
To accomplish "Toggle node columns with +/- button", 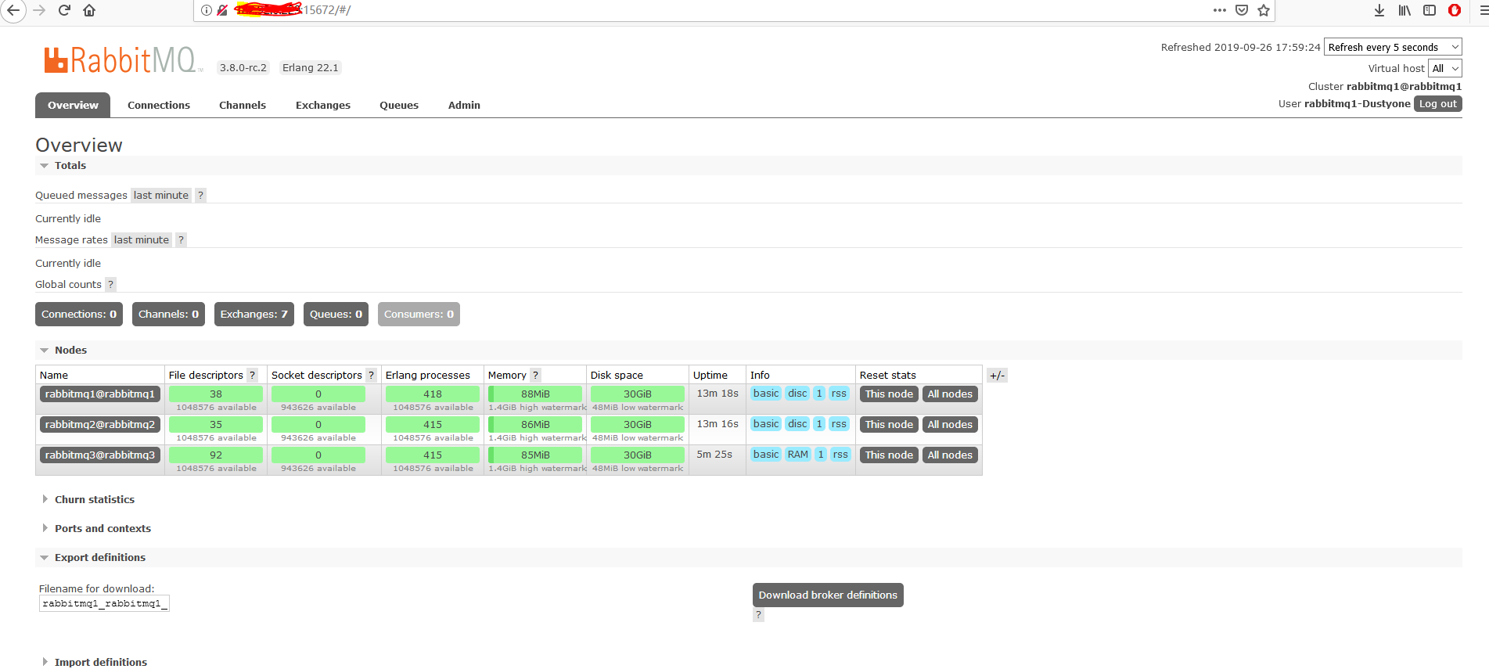I will (997, 376).
